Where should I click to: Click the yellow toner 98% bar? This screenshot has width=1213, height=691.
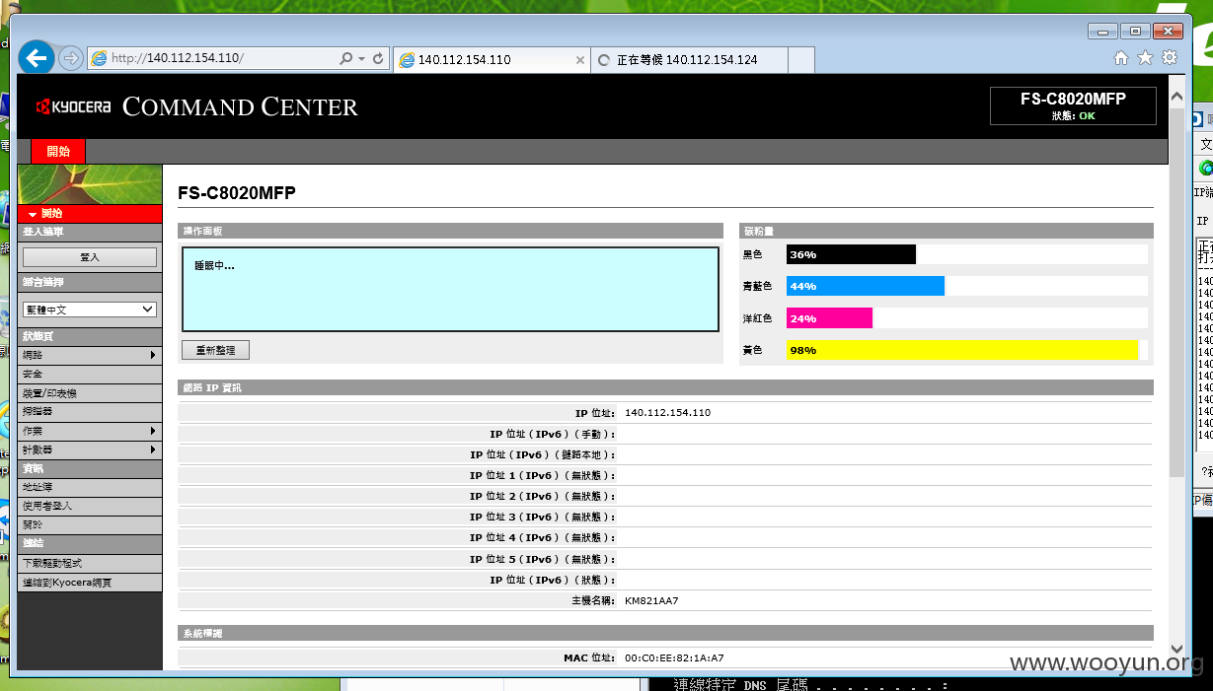click(x=962, y=350)
